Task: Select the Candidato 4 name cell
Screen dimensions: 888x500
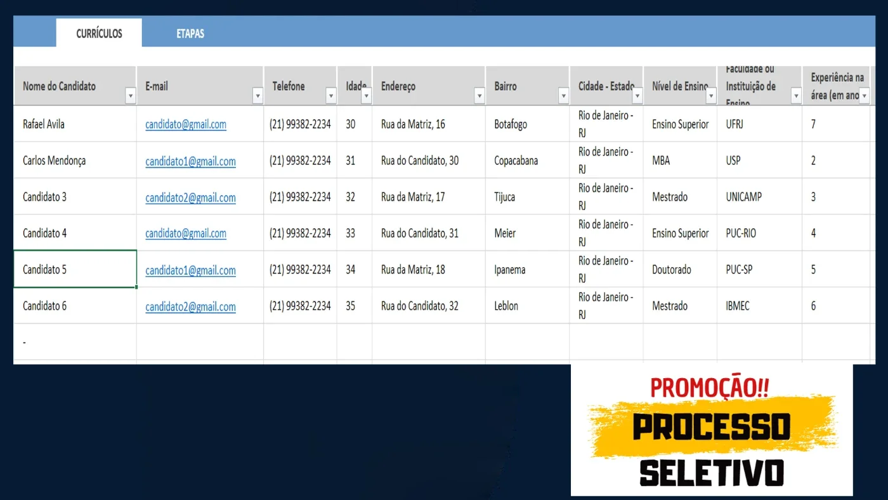Action: point(75,233)
